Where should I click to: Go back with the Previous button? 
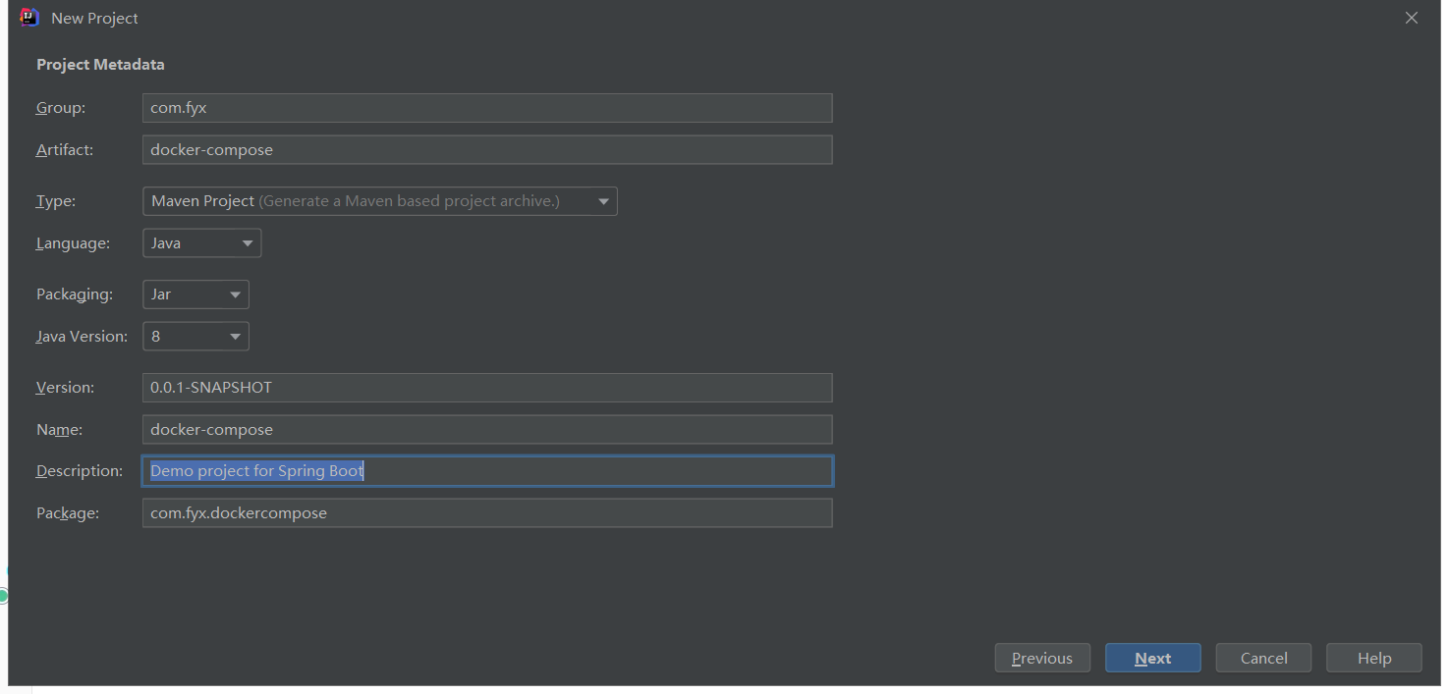point(1042,658)
